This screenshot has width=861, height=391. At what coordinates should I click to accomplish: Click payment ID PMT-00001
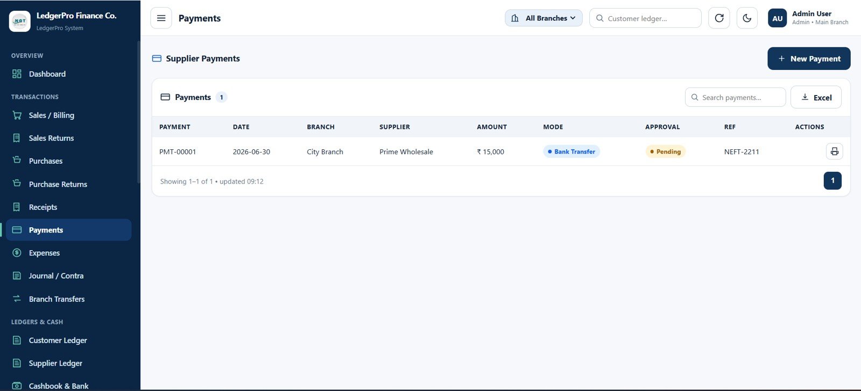coord(178,152)
